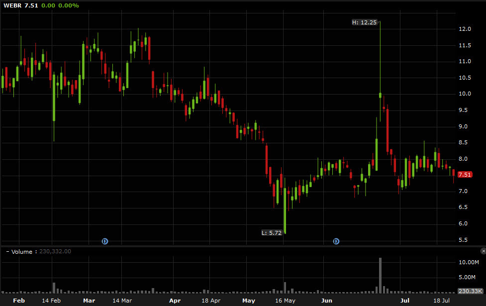Click the Feb label on time axis
This screenshot has height=306, width=486.
pos(19,301)
